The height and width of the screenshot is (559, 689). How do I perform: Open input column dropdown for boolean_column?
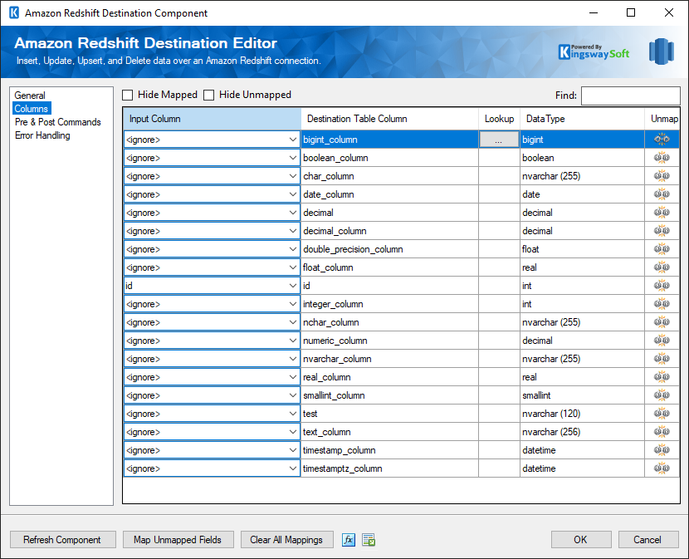pyautogui.click(x=293, y=158)
